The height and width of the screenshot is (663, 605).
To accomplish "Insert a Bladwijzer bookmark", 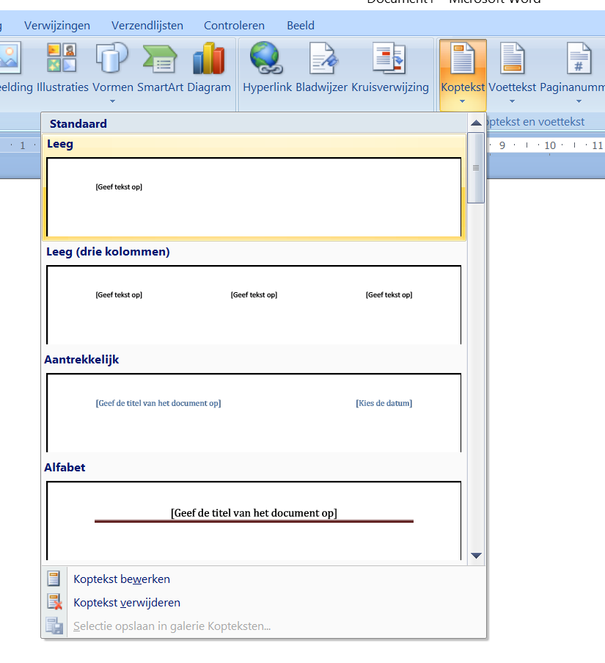I will click(321, 59).
